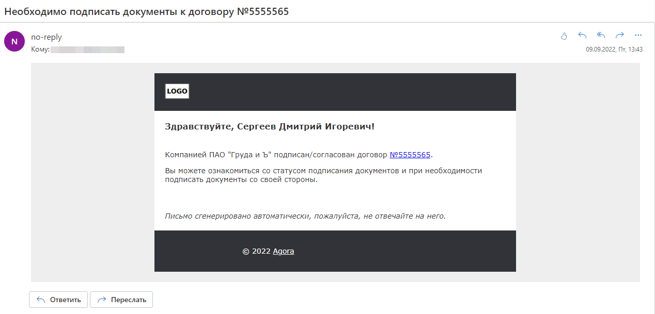
Task: Click the email subject heading
Action: tap(147, 11)
